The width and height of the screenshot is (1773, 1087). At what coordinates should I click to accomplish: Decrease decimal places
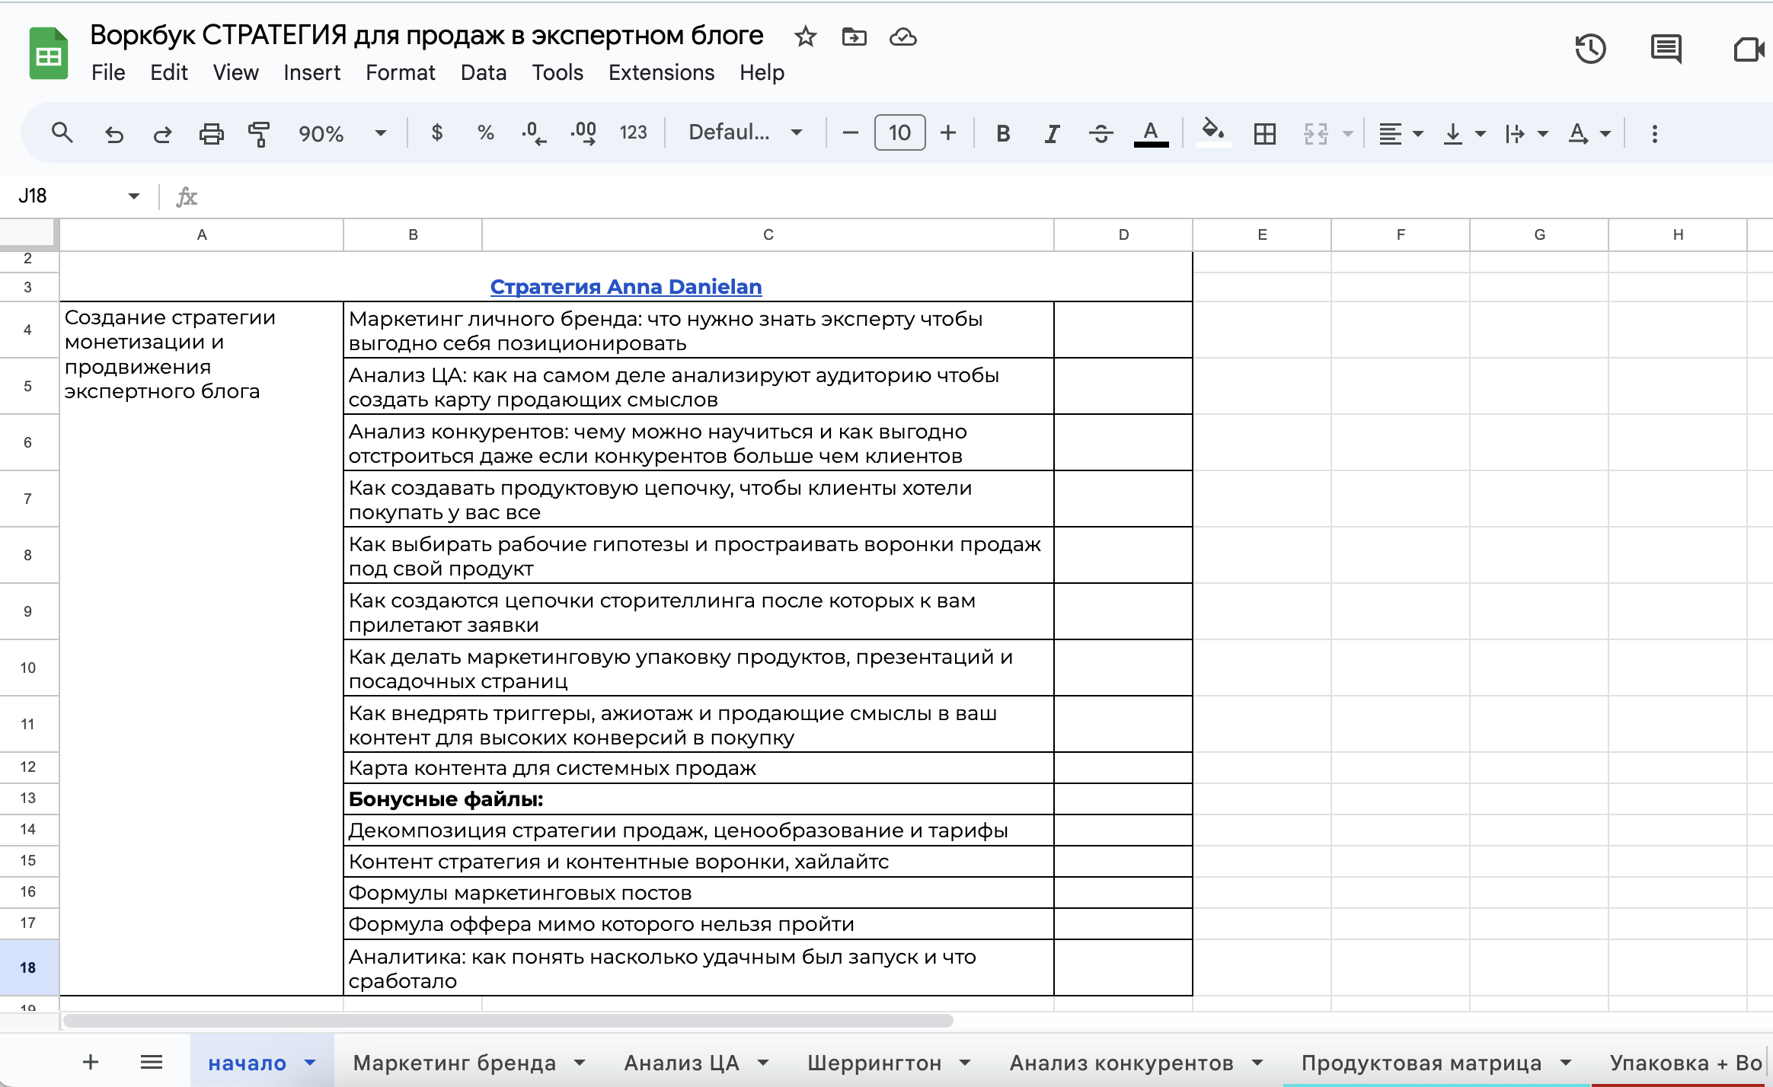pos(533,133)
